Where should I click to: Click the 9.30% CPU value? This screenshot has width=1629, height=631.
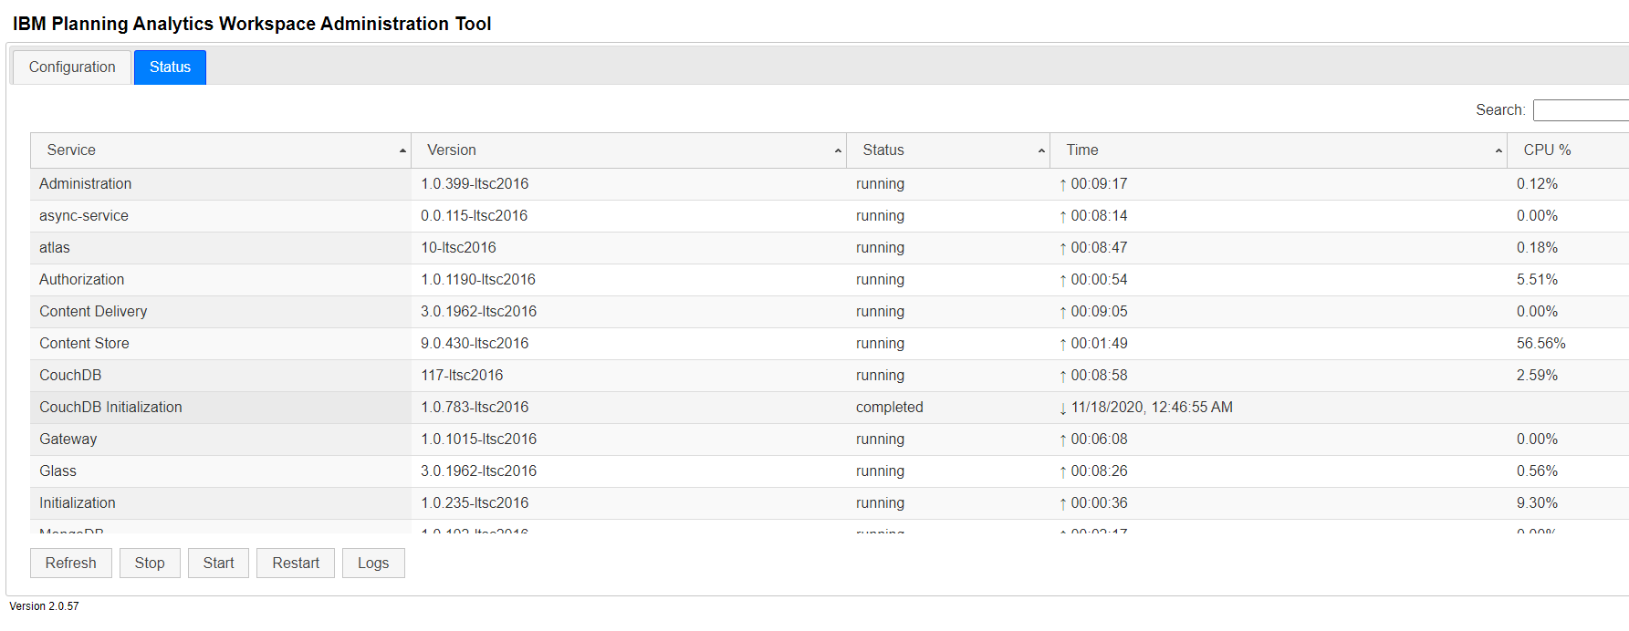(1538, 503)
